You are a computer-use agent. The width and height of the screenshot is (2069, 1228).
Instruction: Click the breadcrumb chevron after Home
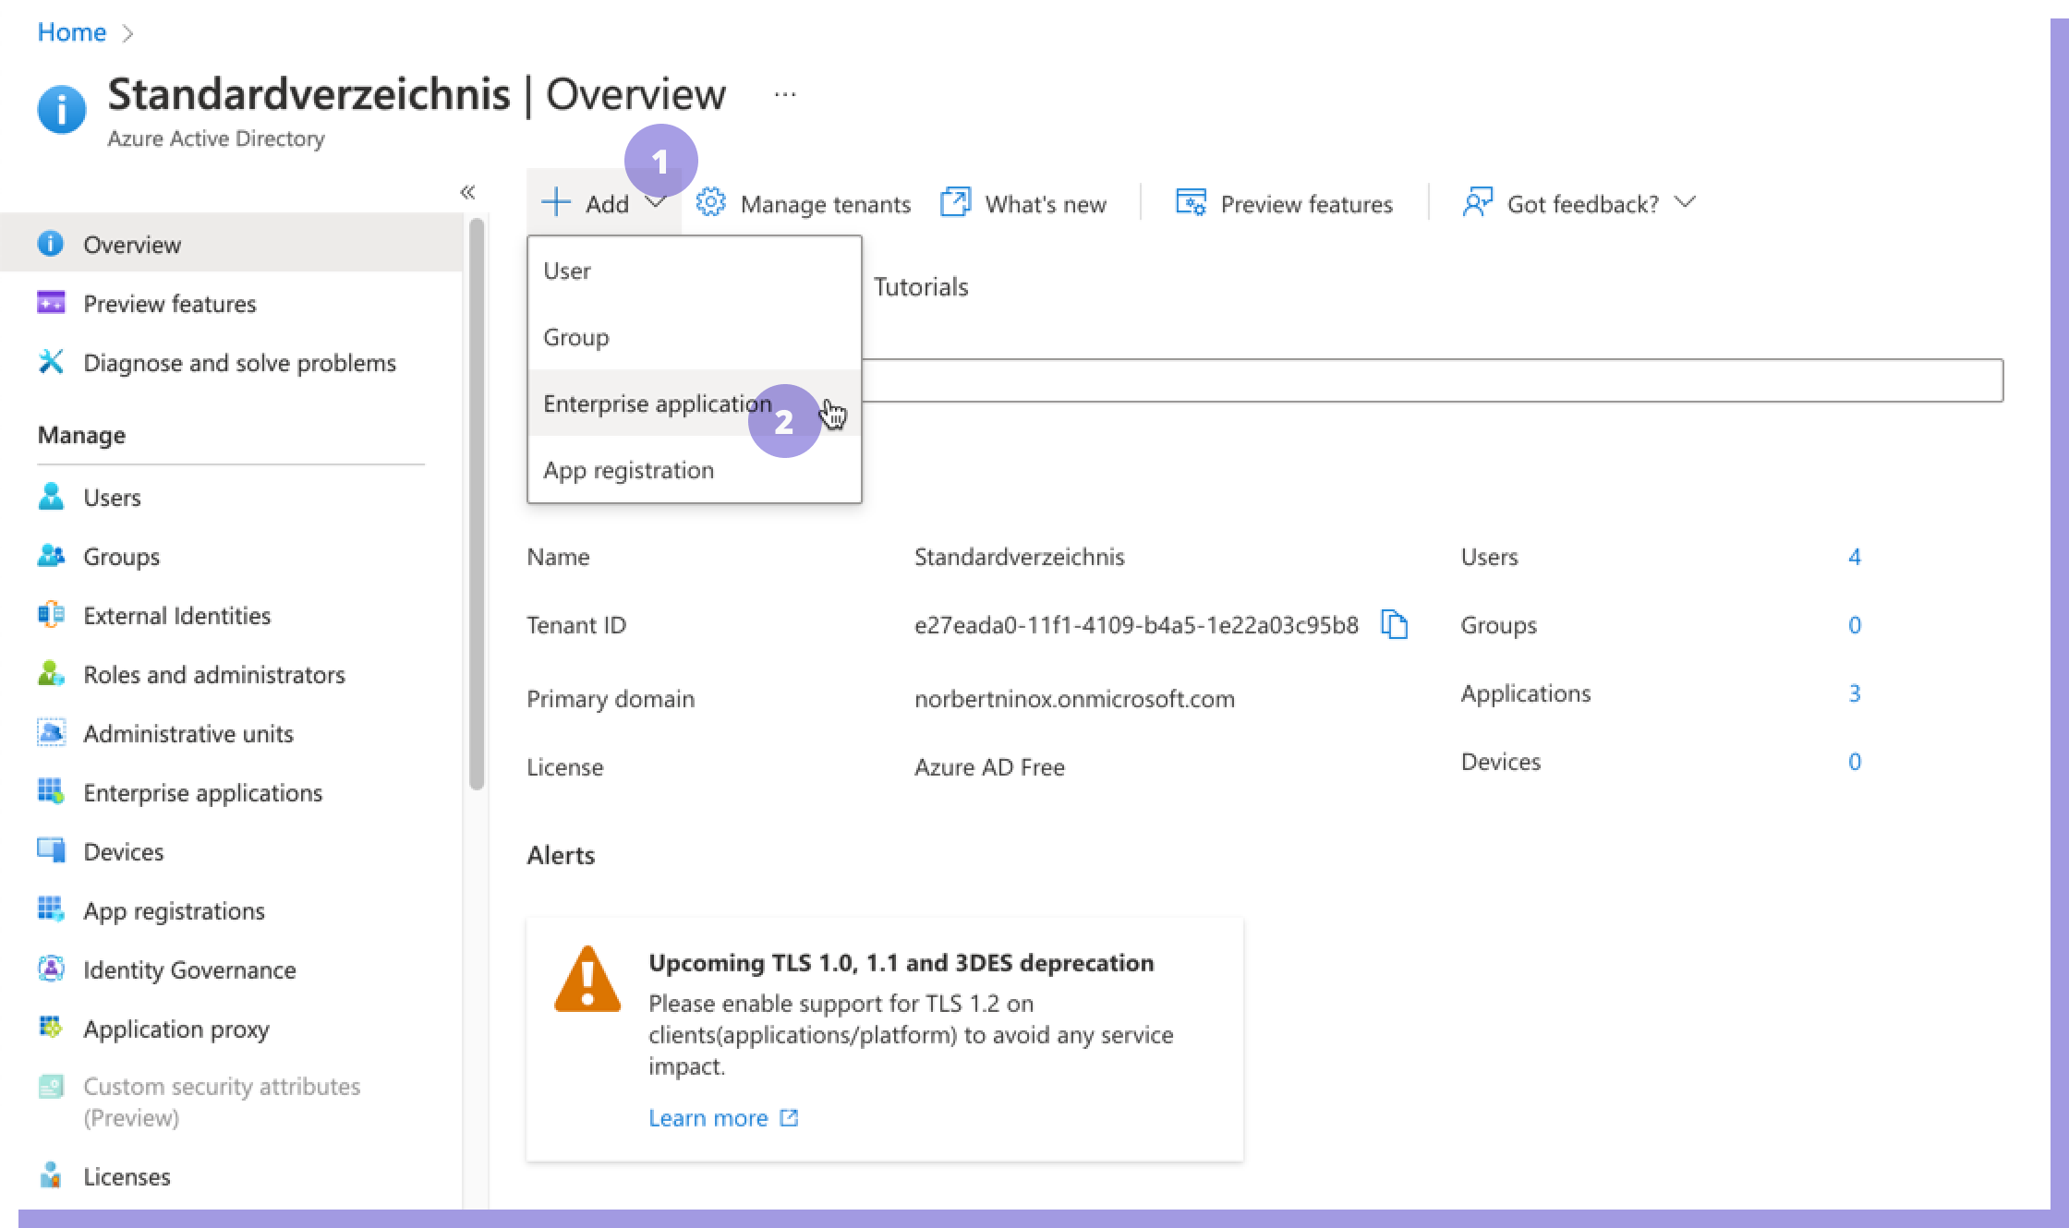point(128,33)
